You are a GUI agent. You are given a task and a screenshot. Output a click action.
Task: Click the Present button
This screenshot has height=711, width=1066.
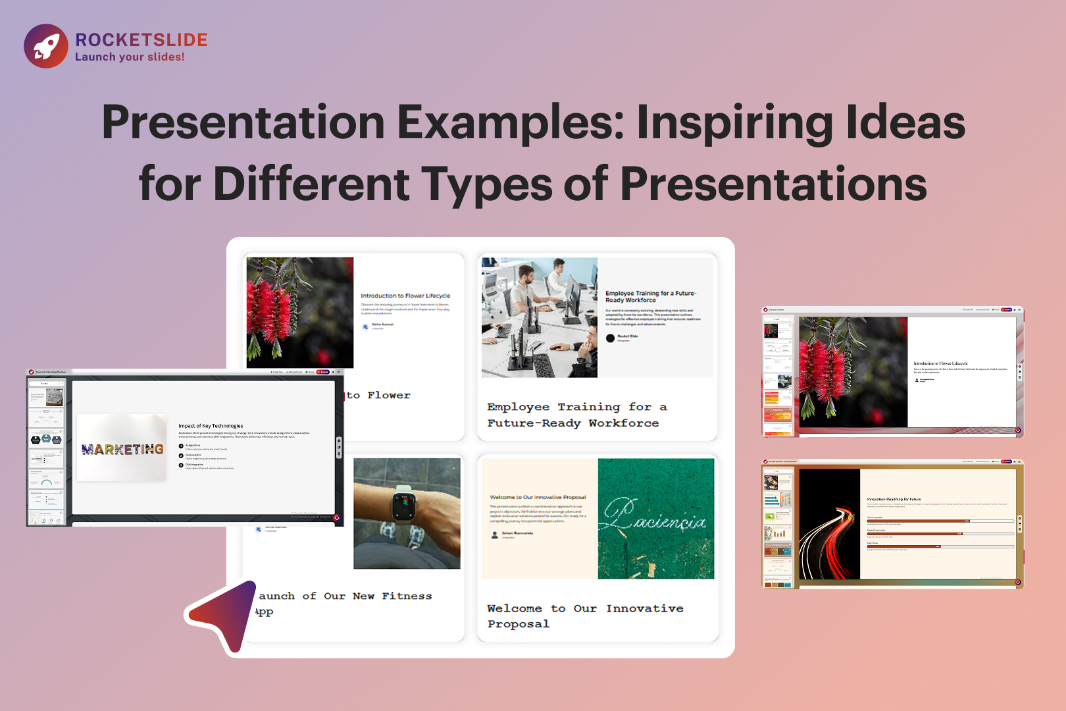322,371
